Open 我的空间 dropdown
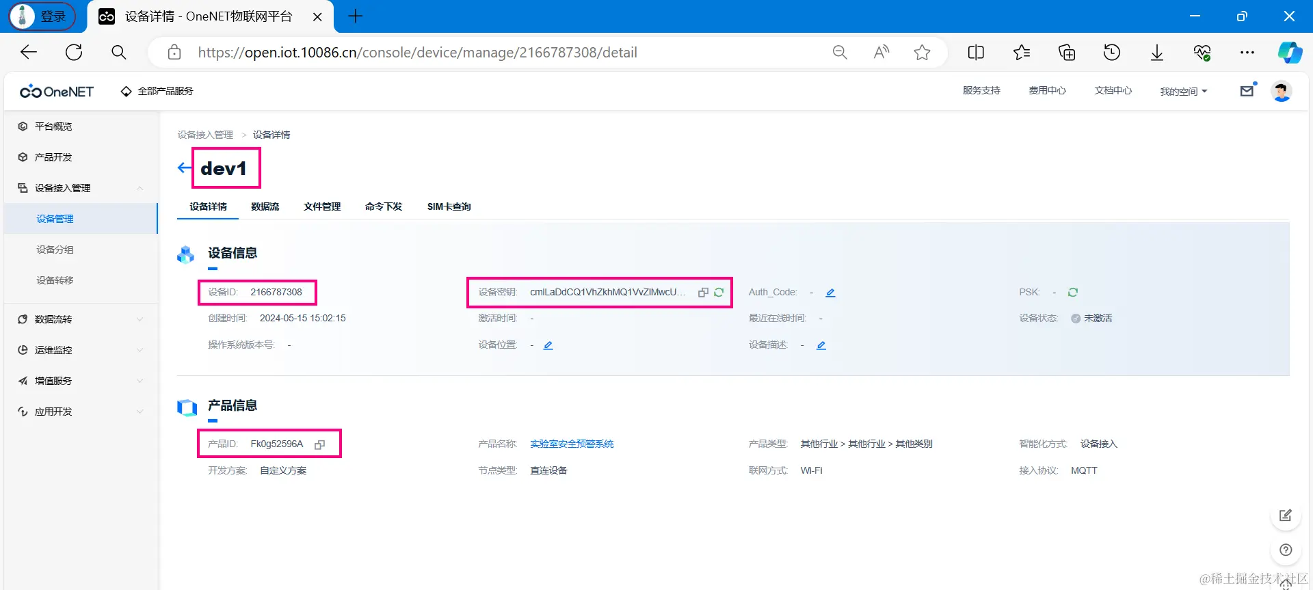 [x=1184, y=92]
